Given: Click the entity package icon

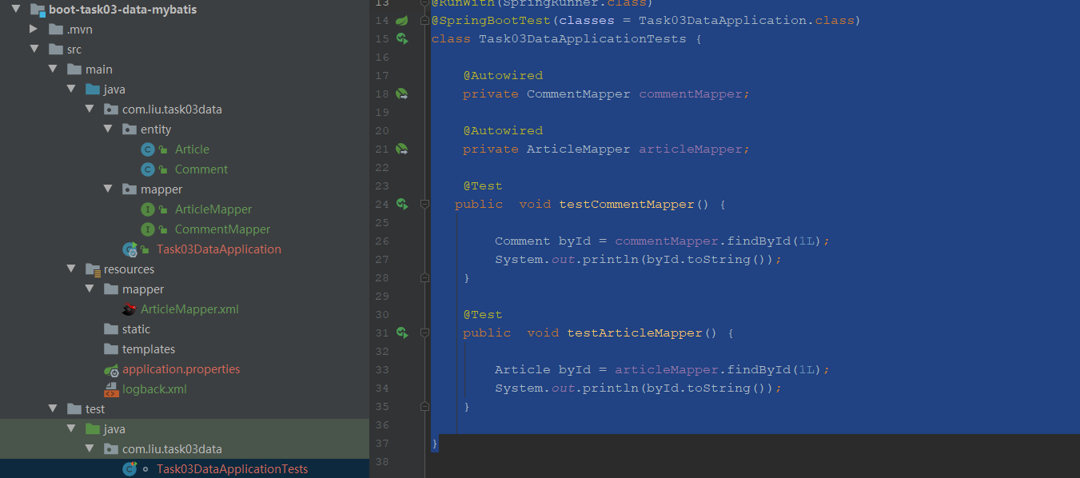Looking at the screenshot, I should pyautogui.click(x=129, y=129).
